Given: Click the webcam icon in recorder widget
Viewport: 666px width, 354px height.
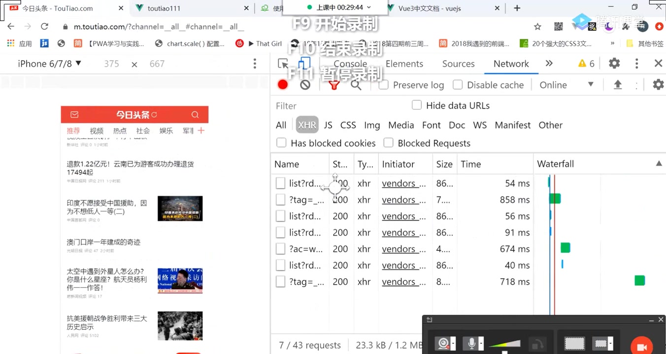Looking at the screenshot, I should click(x=443, y=344).
